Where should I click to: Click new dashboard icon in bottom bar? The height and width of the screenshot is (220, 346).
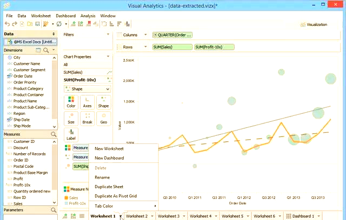(74, 216)
